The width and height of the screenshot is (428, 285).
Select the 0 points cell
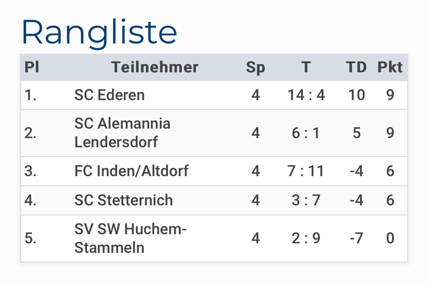point(390,238)
